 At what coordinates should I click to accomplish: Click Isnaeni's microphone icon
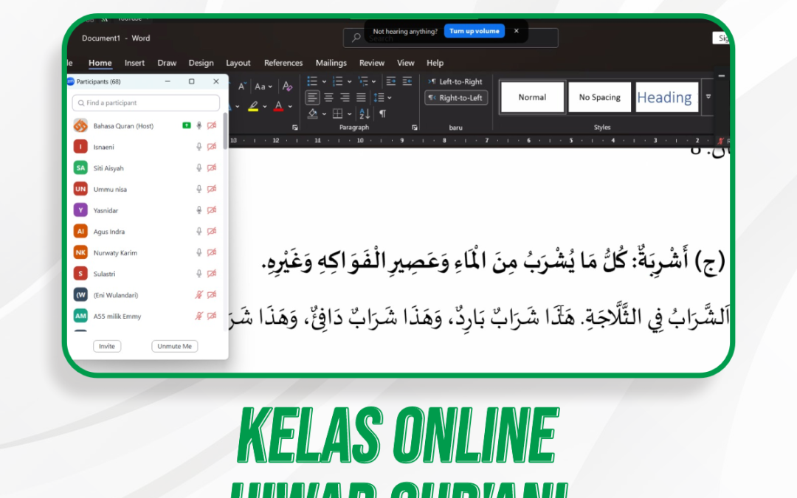click(x=199, y=147)
